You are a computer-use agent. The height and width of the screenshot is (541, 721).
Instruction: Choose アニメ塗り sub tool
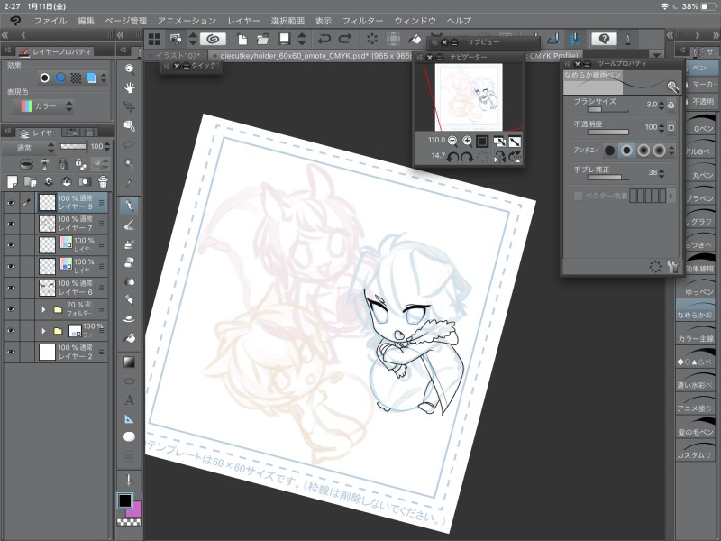coord(695,405)
